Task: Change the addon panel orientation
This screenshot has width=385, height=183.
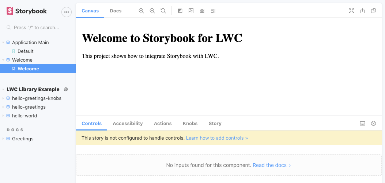Action: tap(363, 123)
